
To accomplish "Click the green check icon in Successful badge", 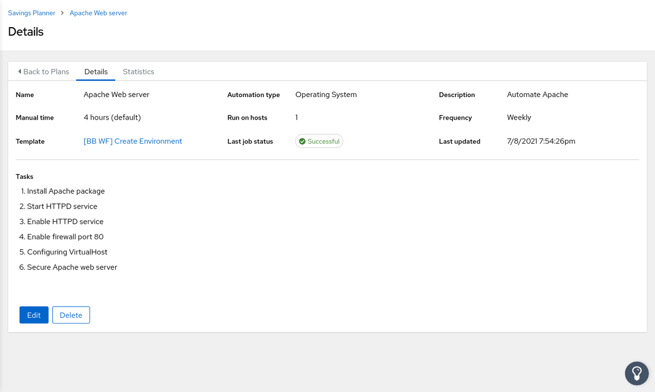I will click(302, 142).
